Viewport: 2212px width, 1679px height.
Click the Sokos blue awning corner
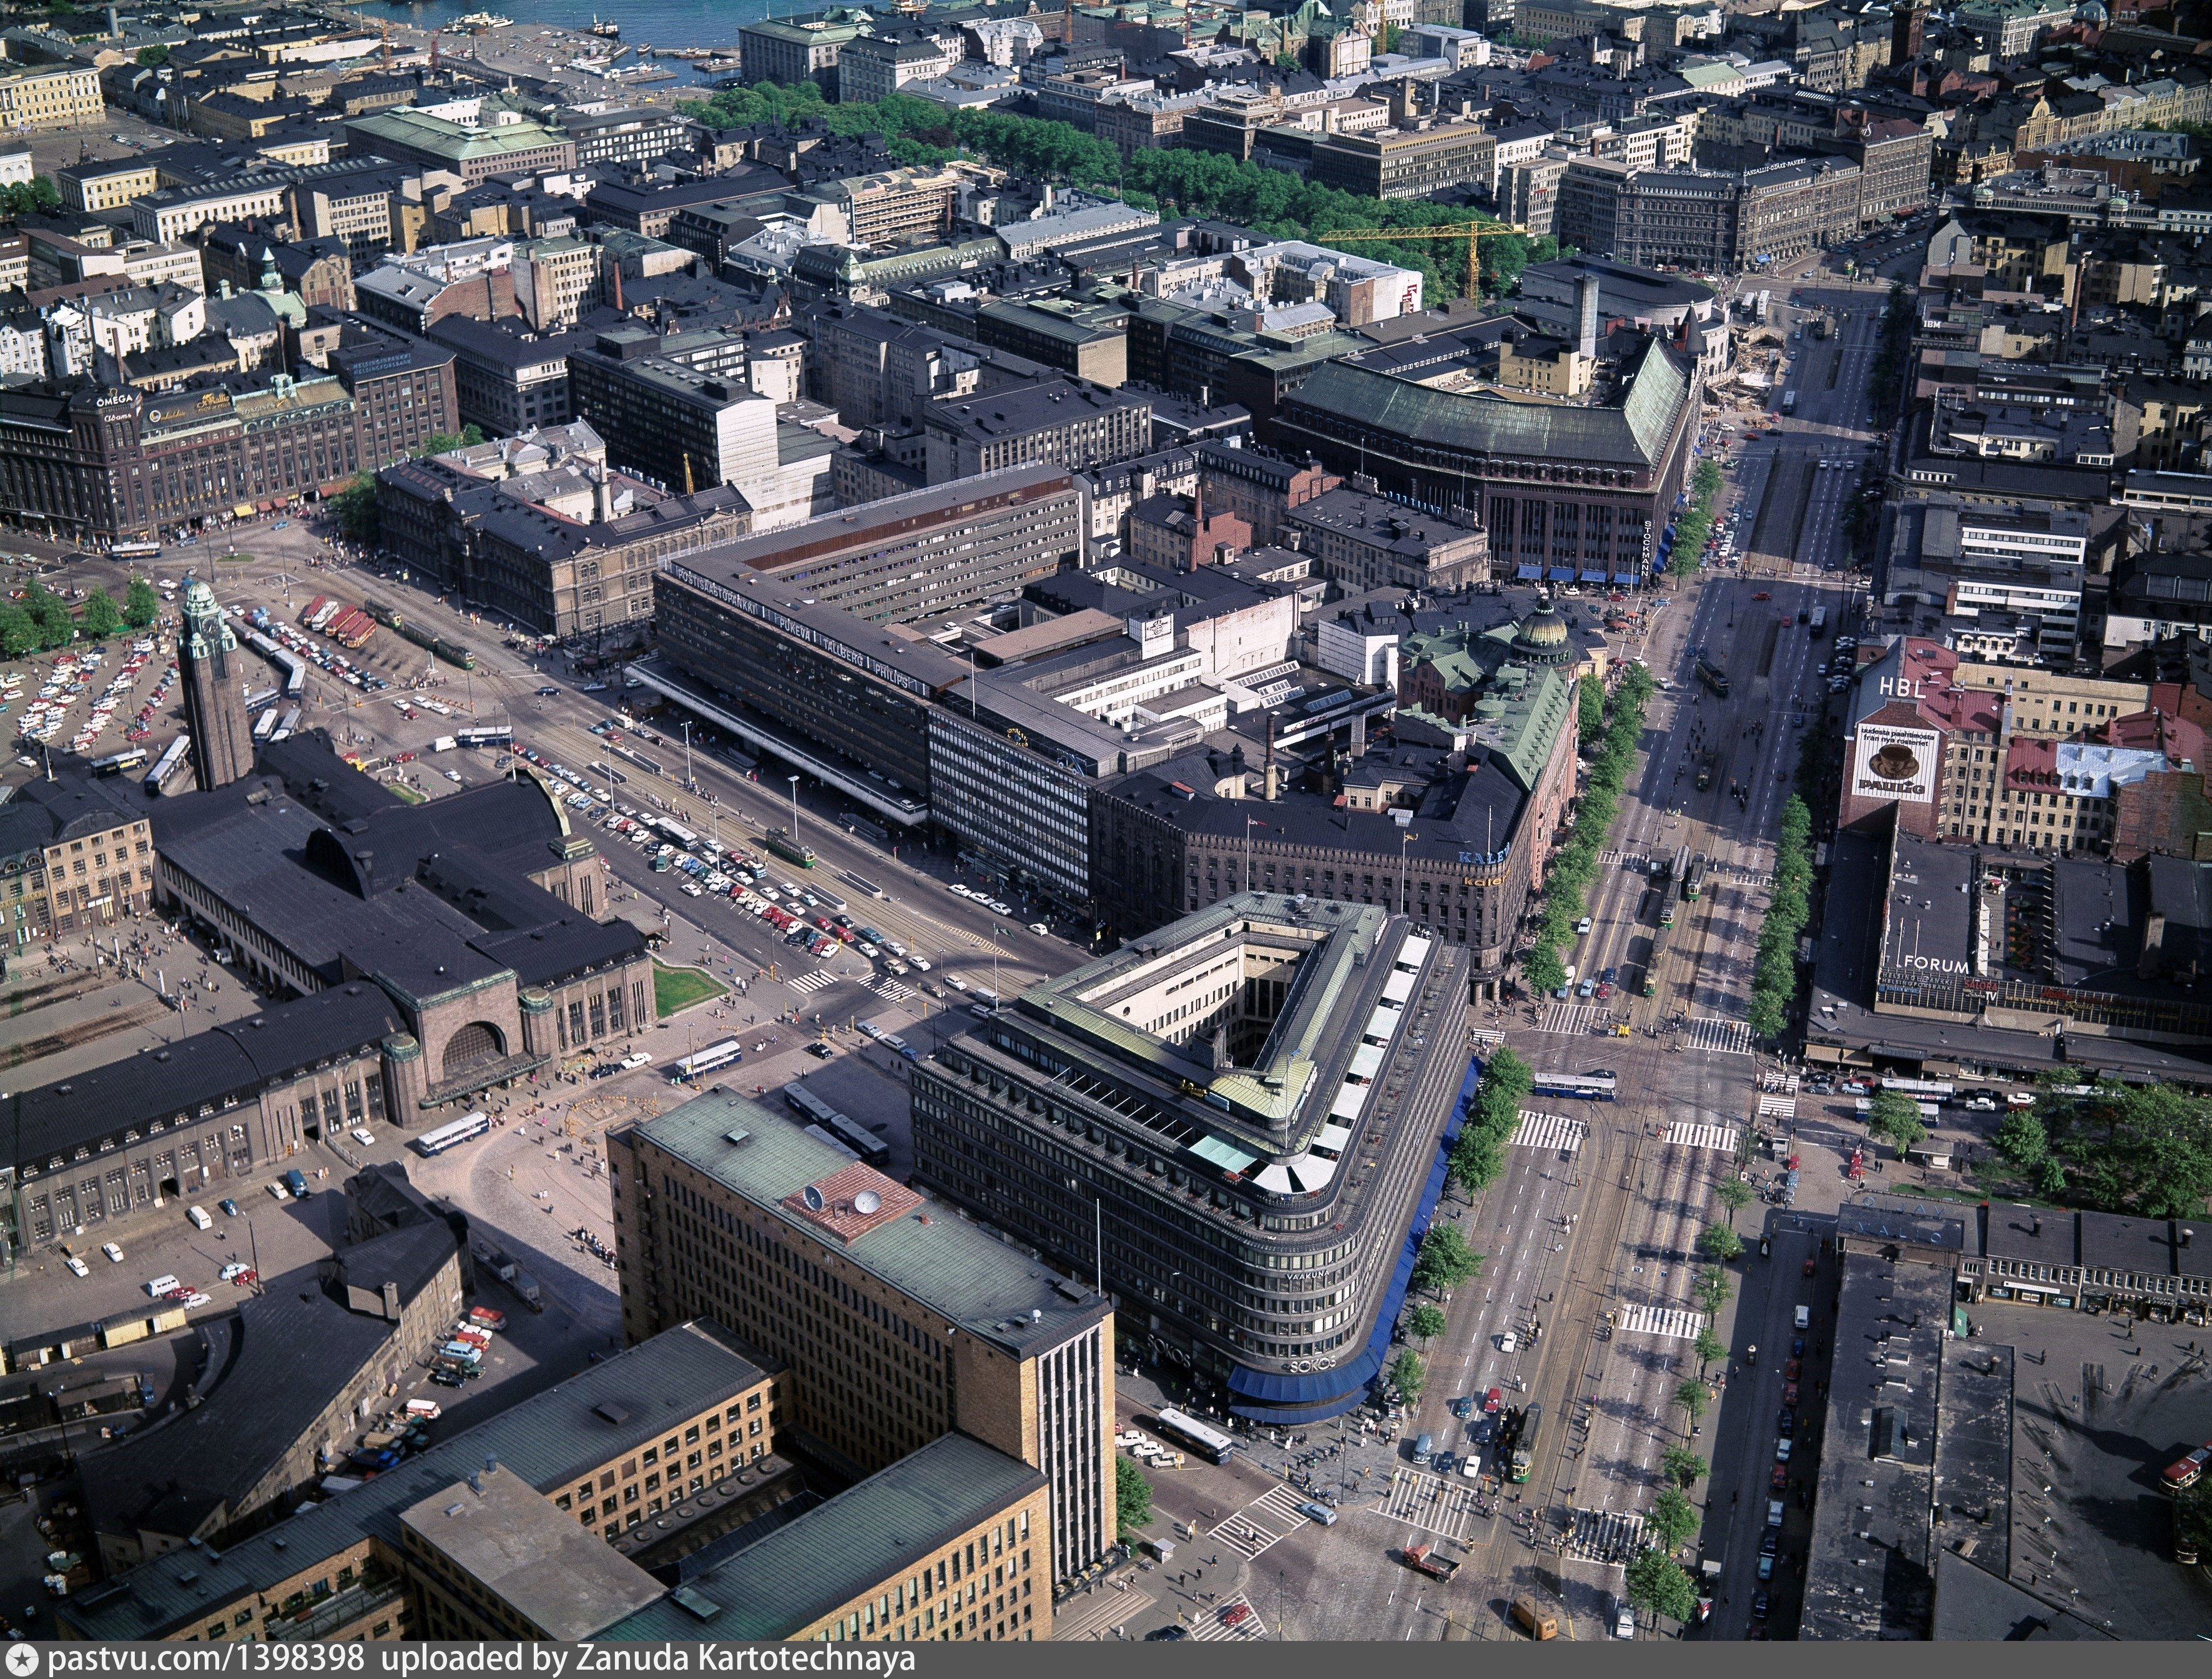(x=1300, y=1388)
